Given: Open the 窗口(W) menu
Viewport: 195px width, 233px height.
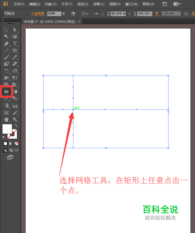Looking at the screenshot, I should [131, 4].
